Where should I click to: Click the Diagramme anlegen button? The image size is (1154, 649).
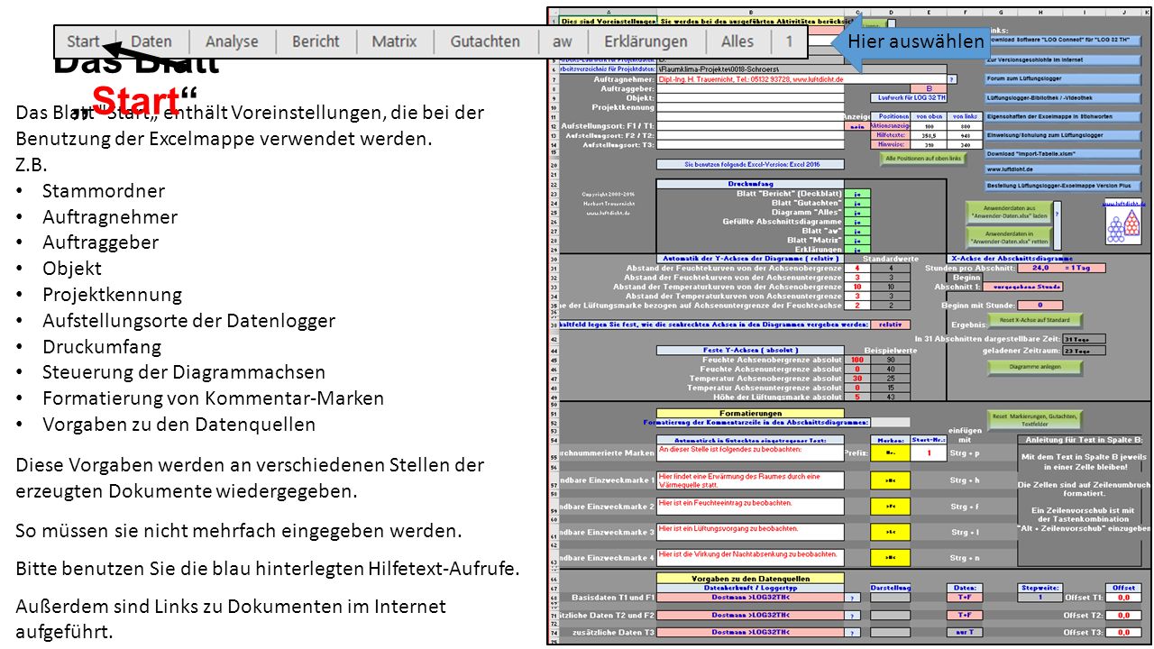point(1035,367)
